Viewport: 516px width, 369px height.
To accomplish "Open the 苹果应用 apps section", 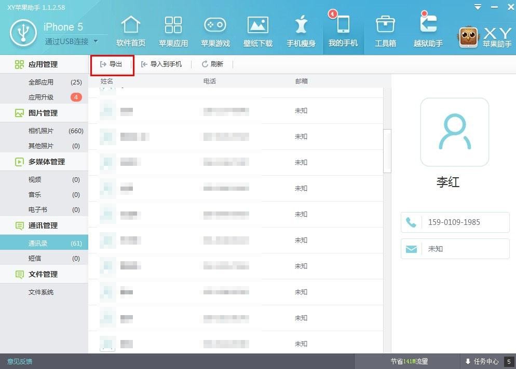I will [x=173, y=31].
